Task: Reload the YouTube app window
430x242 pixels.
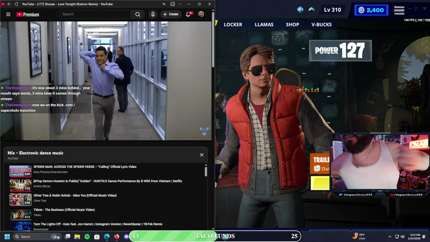Action: point(16,4)
